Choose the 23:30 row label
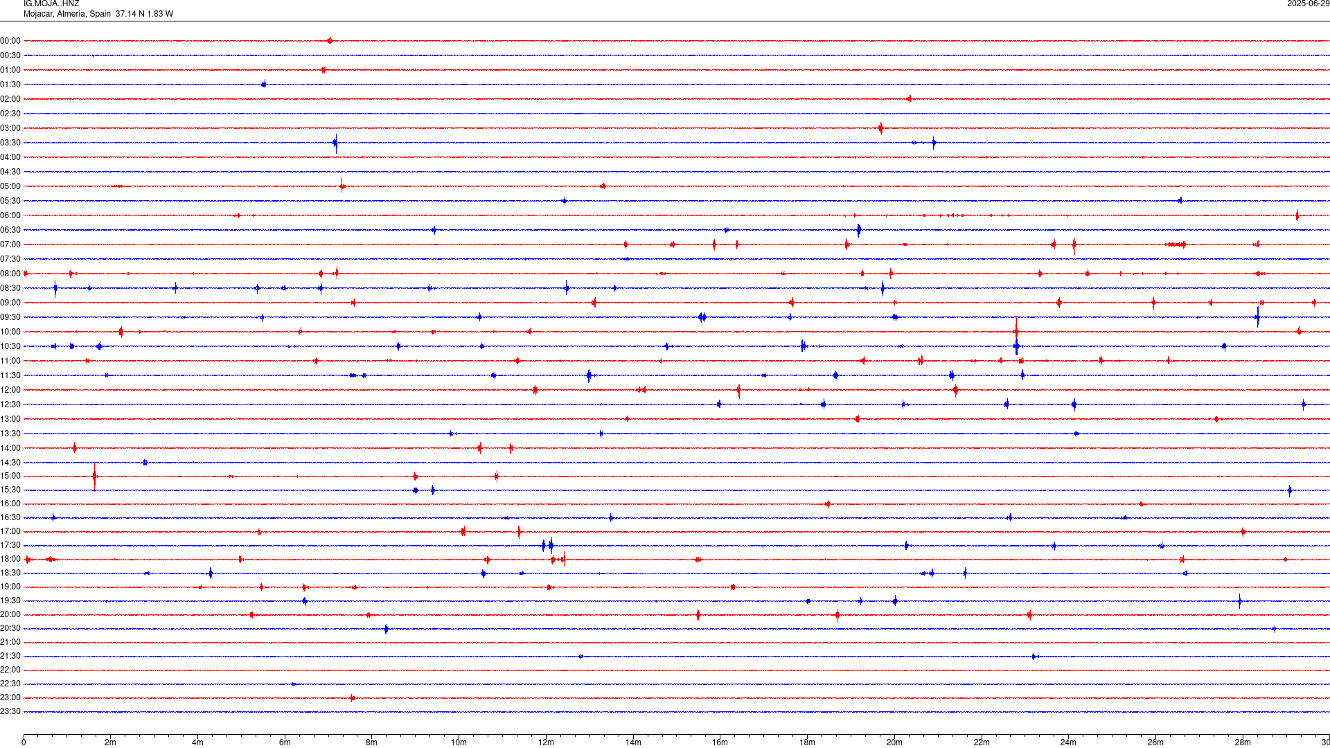The height and width of the screenshot is (748, 1330). tap(10, 711)
